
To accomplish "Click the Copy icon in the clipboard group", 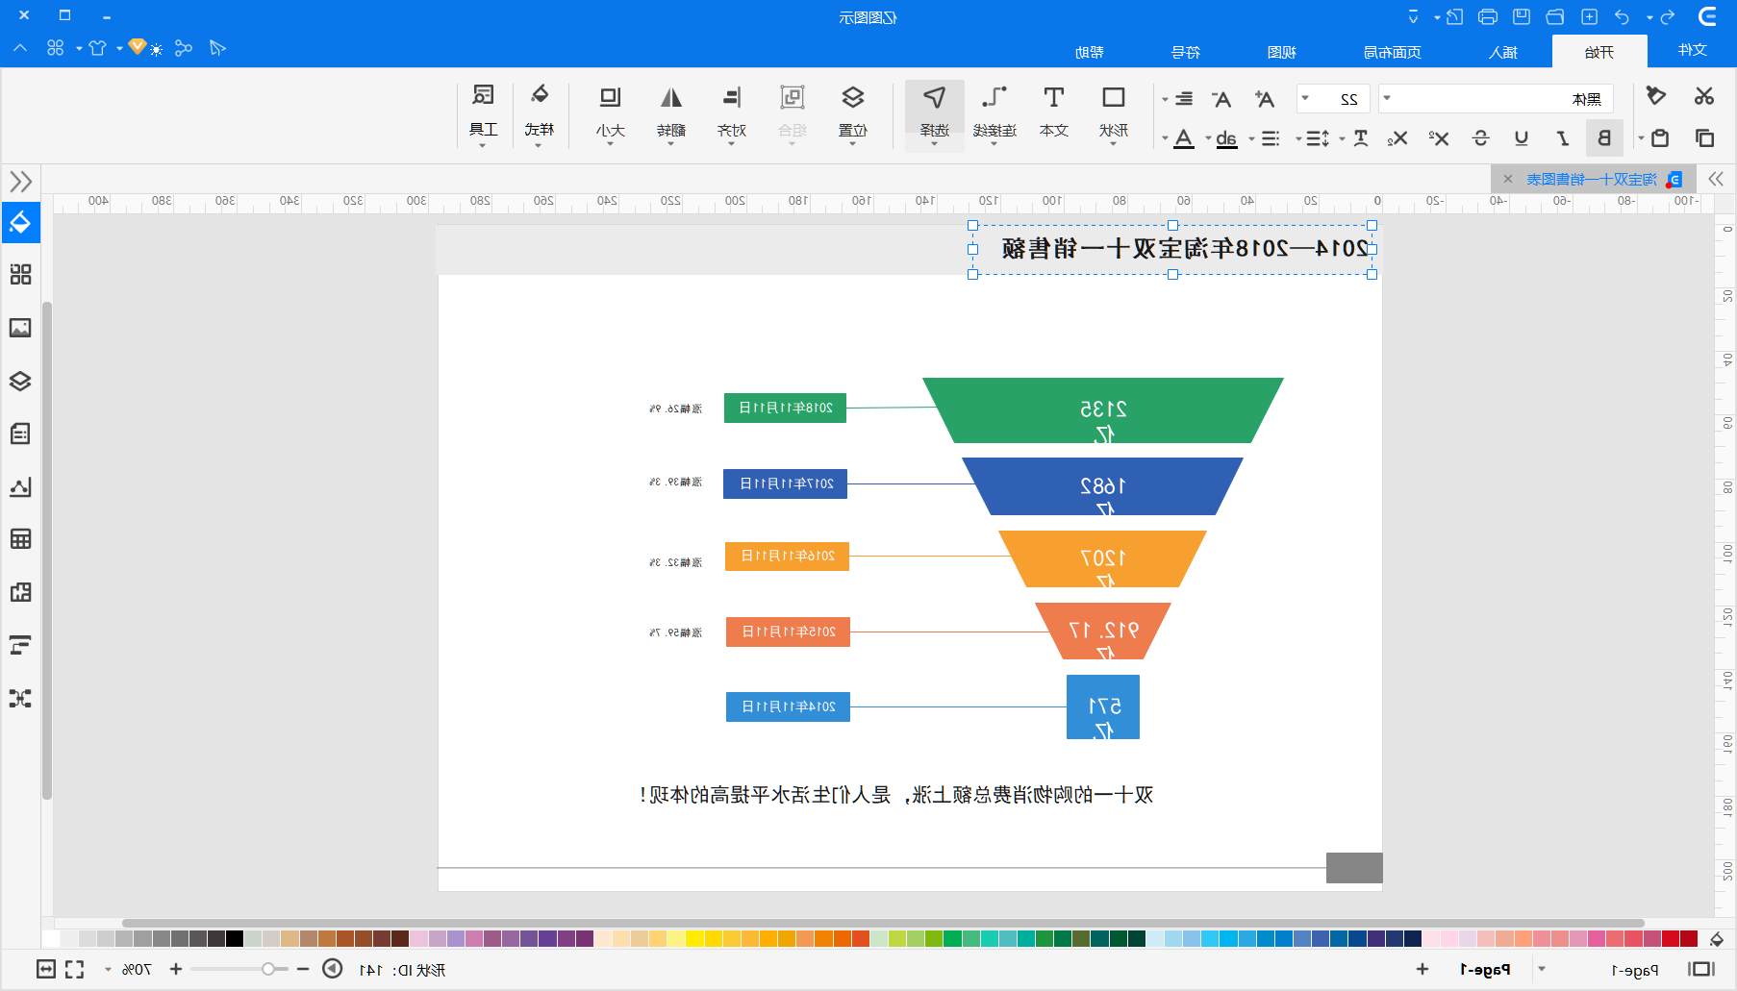I will pos(1704,138).
